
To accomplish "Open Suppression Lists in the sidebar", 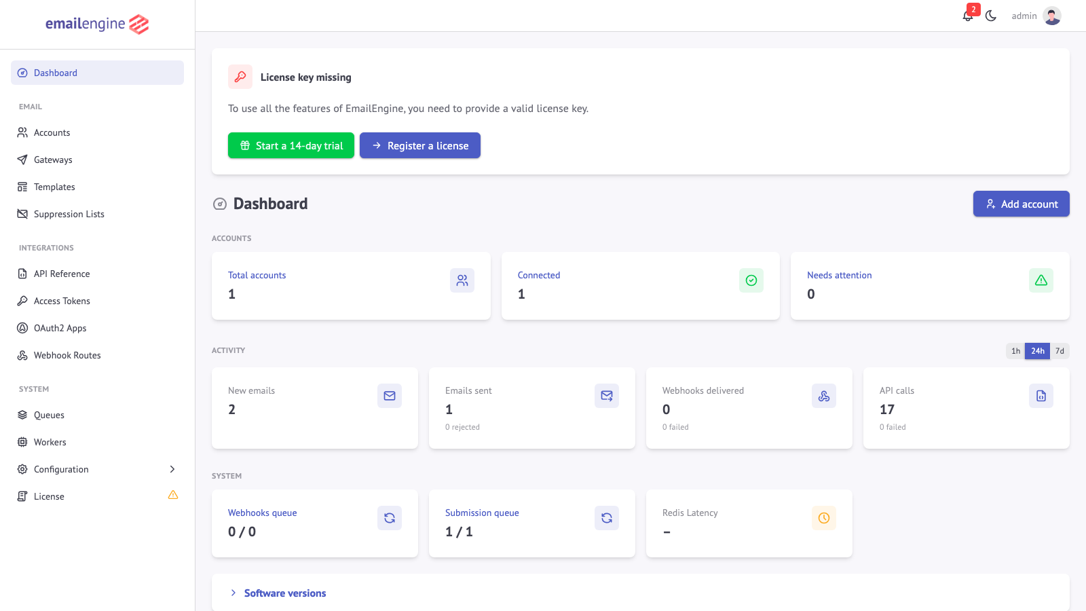I will point(97,214).
